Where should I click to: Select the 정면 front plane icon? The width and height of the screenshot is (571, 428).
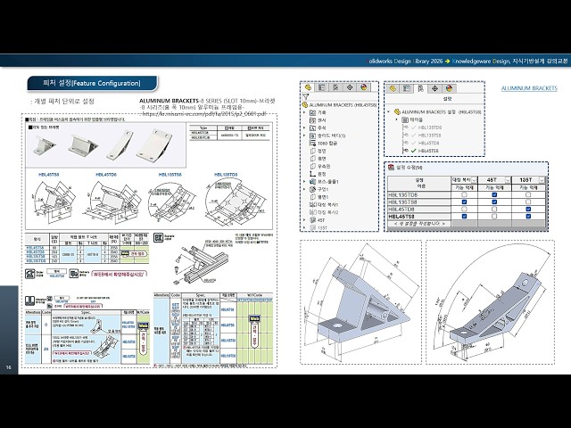tap(312, 151)
